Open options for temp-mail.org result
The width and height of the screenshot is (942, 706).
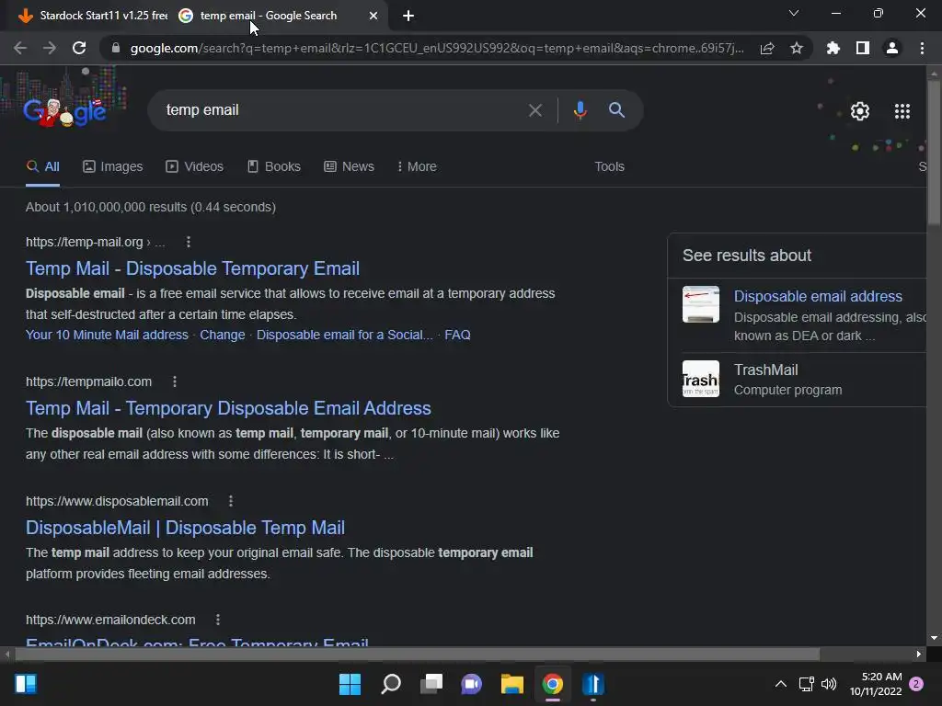tap(189, 242)
